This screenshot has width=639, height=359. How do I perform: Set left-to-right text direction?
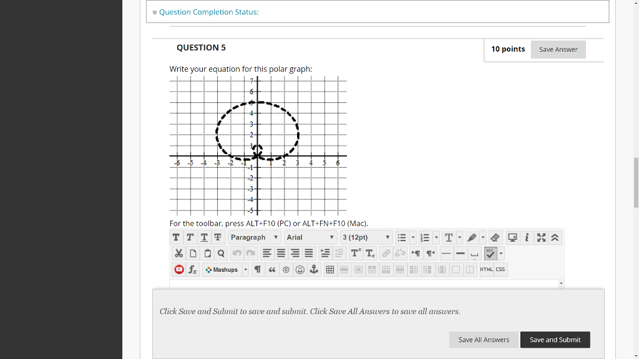click(416, 254)
